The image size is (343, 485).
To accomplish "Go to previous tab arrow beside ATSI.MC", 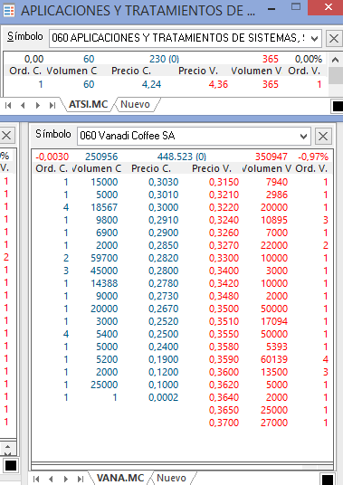I will pyautogui.click(x=23, y=106).
